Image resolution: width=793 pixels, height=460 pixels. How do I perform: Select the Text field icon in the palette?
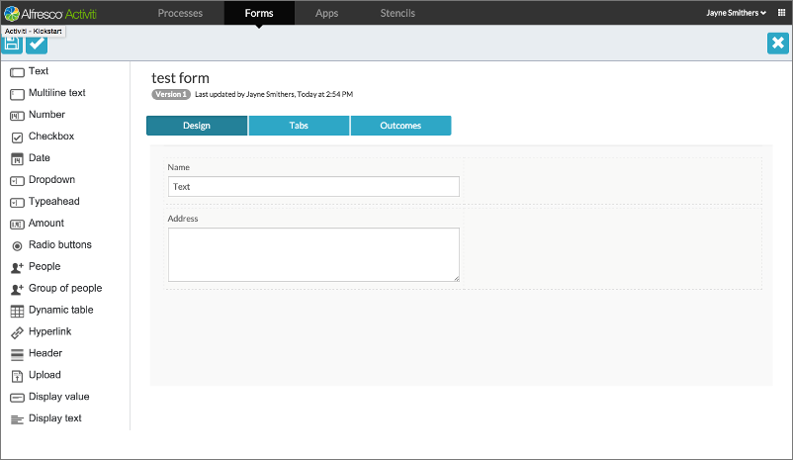(x=17, y=72)
